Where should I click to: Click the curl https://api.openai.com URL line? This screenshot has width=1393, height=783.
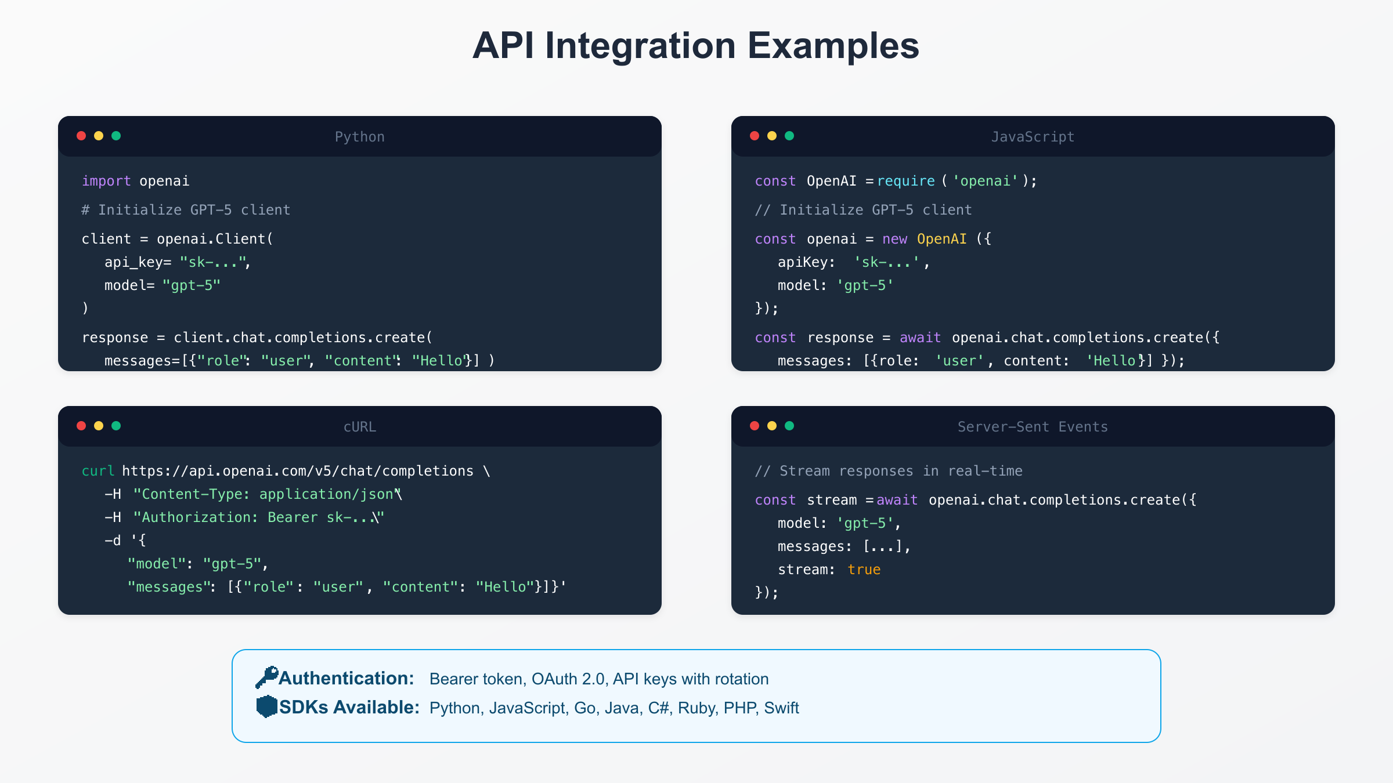286,471
